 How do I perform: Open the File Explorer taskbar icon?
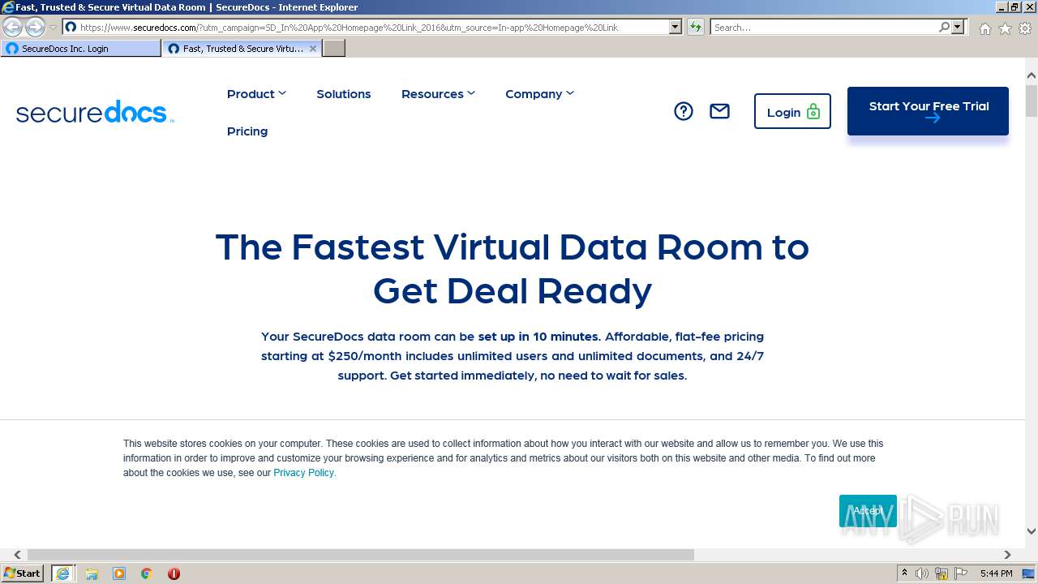click(x=92, y=573)
